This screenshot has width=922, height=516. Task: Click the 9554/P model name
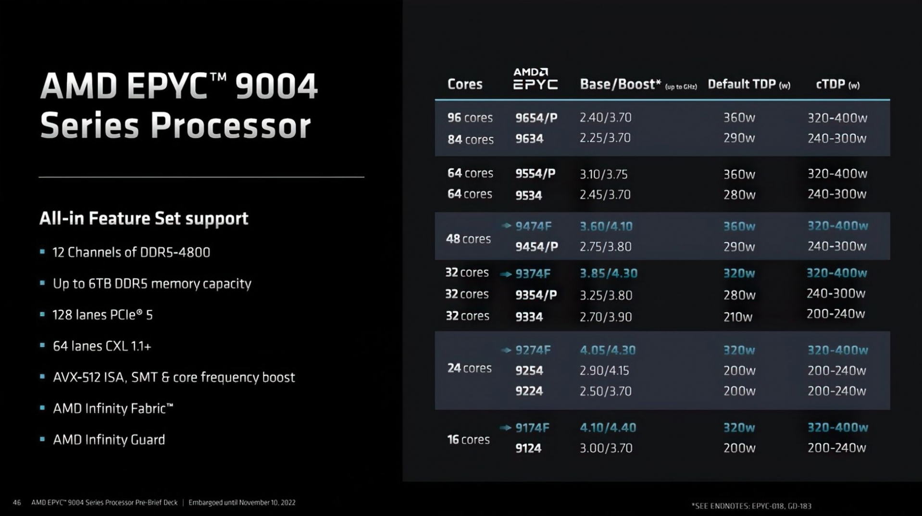click(535, 174)
